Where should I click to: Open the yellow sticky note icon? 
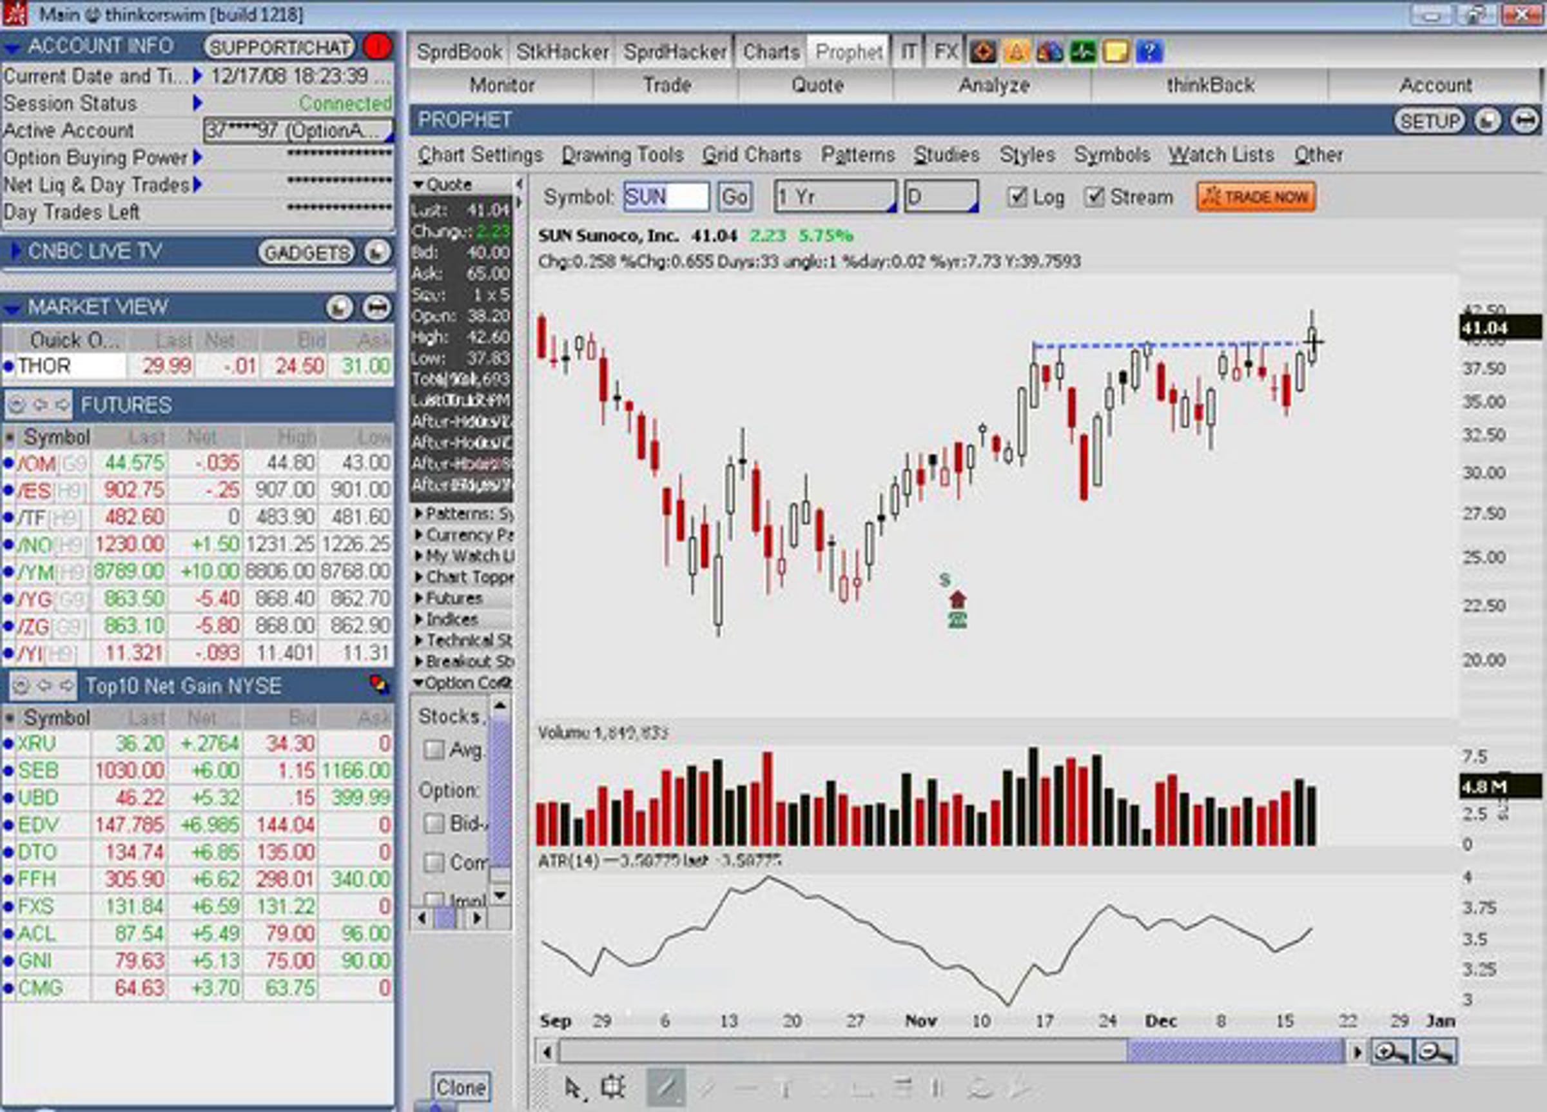[x=1116, y=51]
